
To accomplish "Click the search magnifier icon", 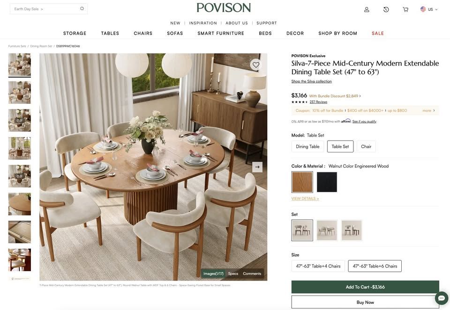I will coord(82,8).
